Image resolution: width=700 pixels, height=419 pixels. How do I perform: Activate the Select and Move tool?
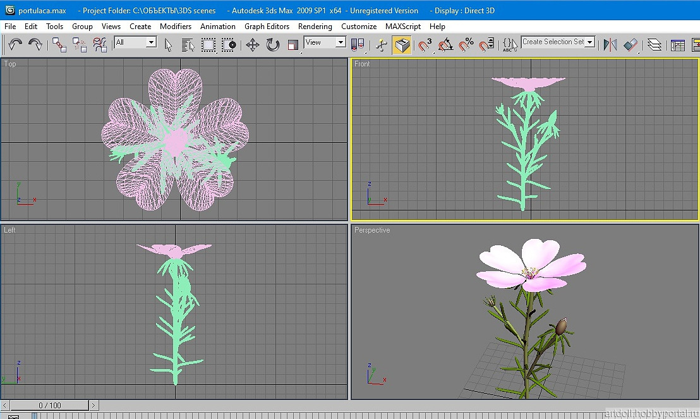point(252,45)
